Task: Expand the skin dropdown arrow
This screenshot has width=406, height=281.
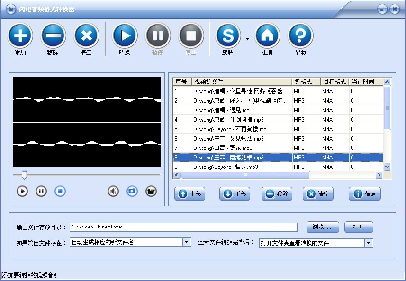Action: [247, 39]
